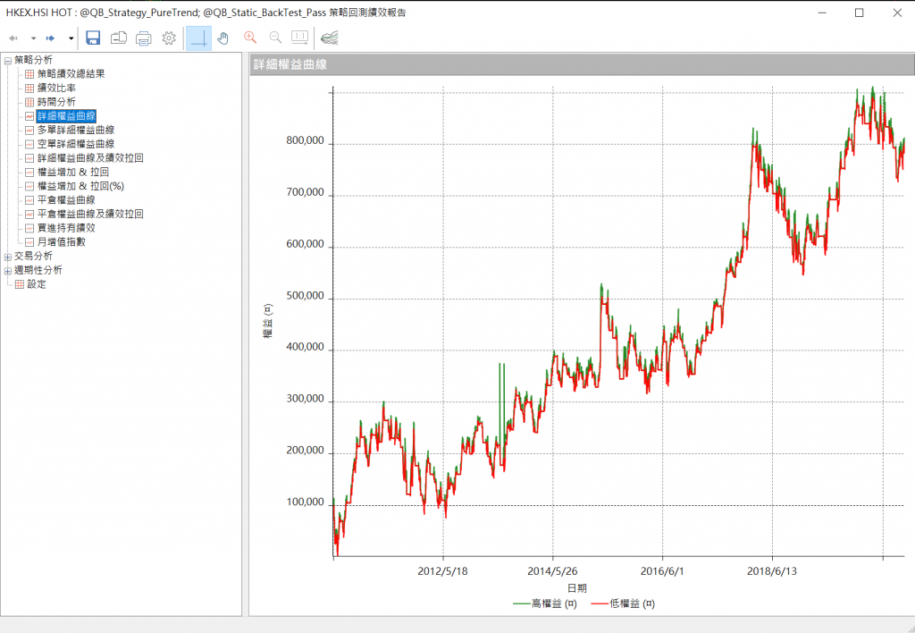Image resolution: width=915 pixels, height=633 pixels.
Task: Click the printer icon to print report
Action: click(x=144, y=38)
